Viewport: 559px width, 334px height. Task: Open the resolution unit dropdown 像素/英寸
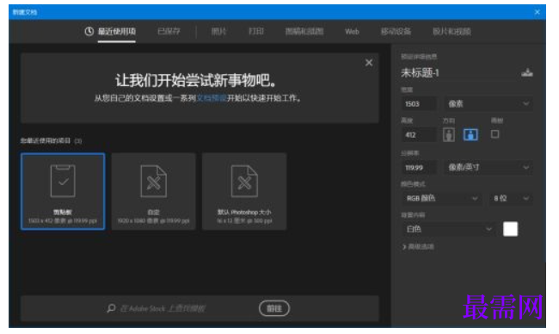[x=488, y=167]
